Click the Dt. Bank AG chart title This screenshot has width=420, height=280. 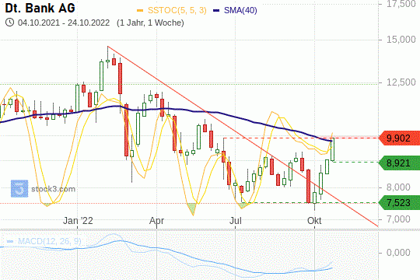(x=40, y=8)
